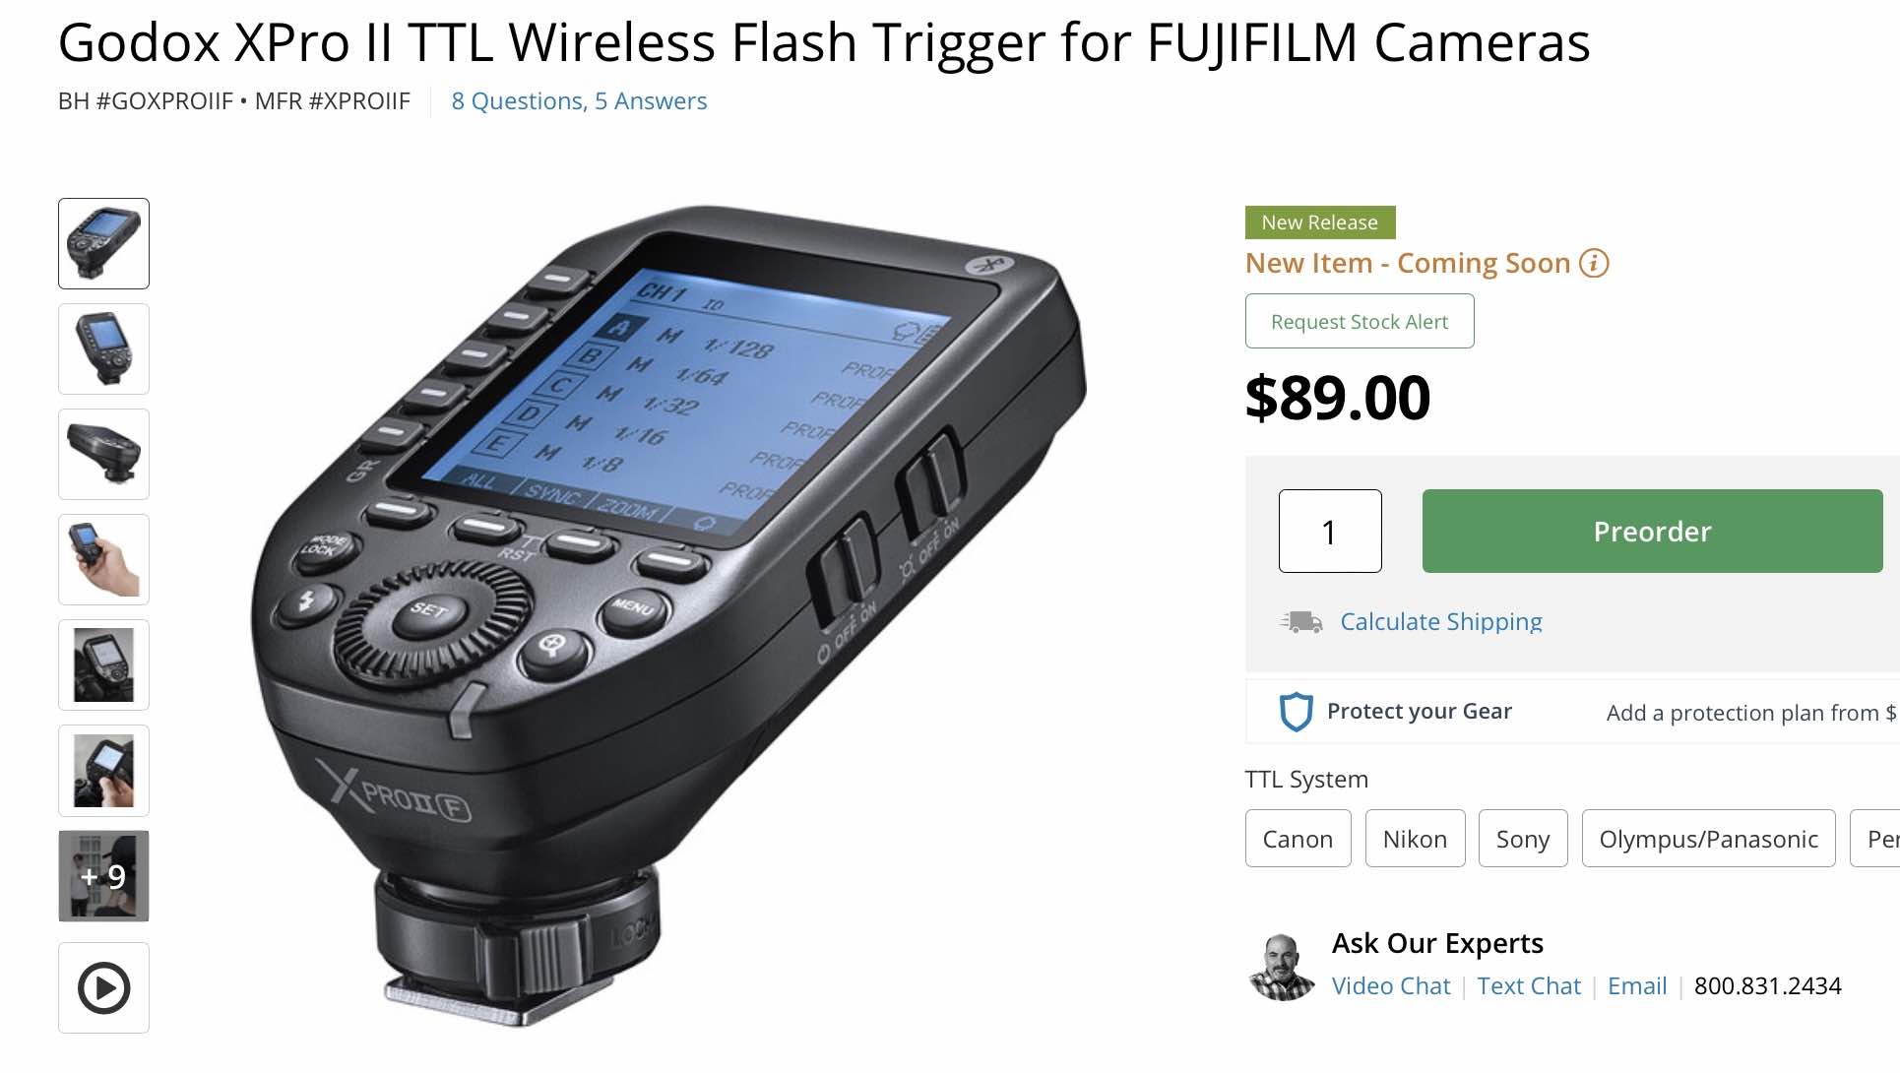Click the Calculate Shipping link
This screenshot has width=1900, height=1073.
[1440, 621]
